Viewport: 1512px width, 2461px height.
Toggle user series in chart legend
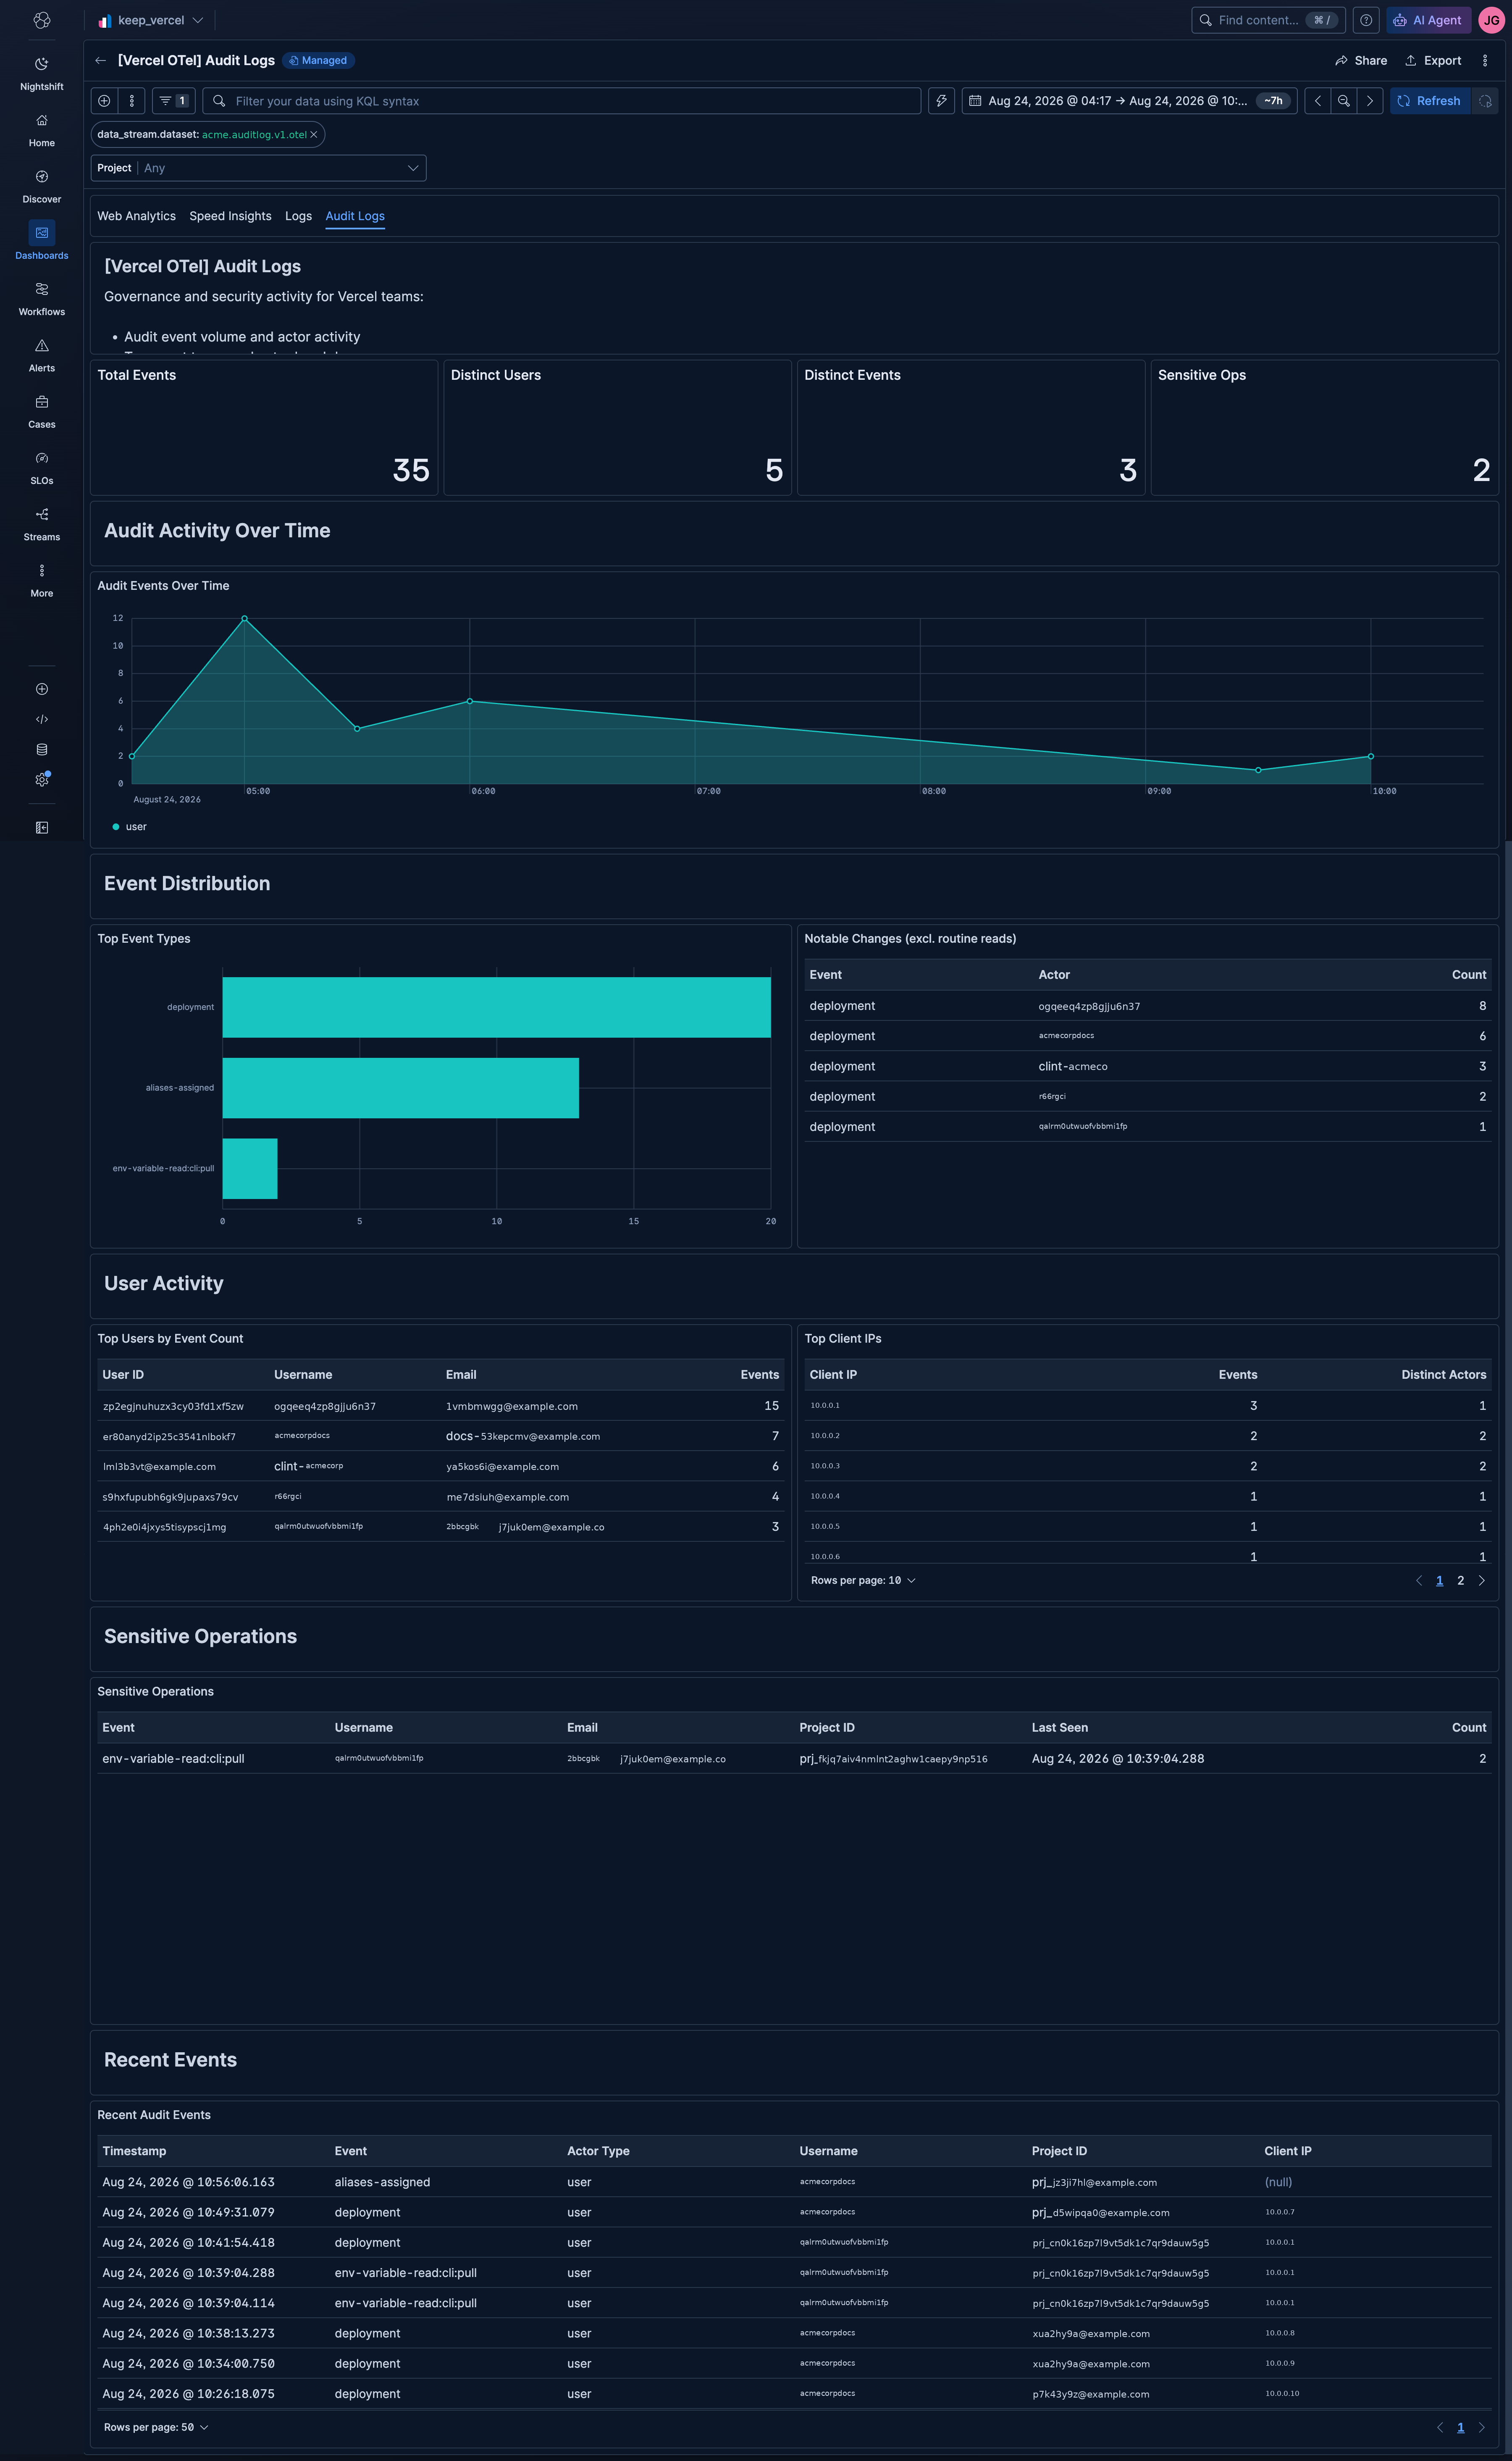point(130,827)
